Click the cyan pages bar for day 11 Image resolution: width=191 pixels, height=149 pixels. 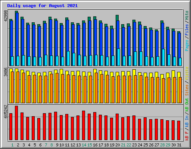coord(68,58)
